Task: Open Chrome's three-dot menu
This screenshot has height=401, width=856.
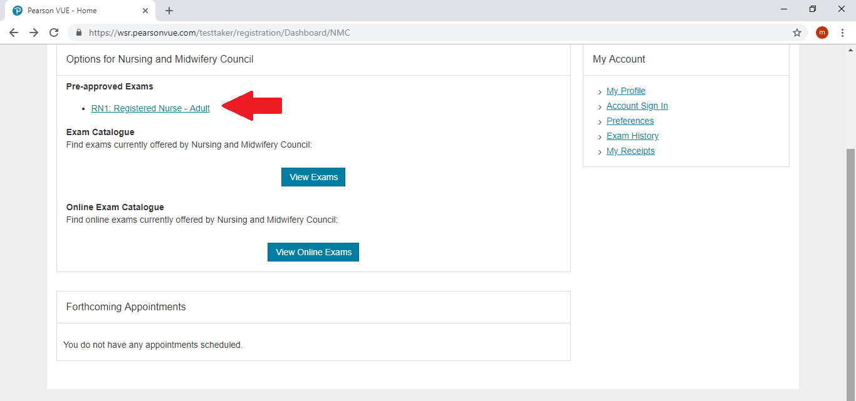Action: point(843,33)
